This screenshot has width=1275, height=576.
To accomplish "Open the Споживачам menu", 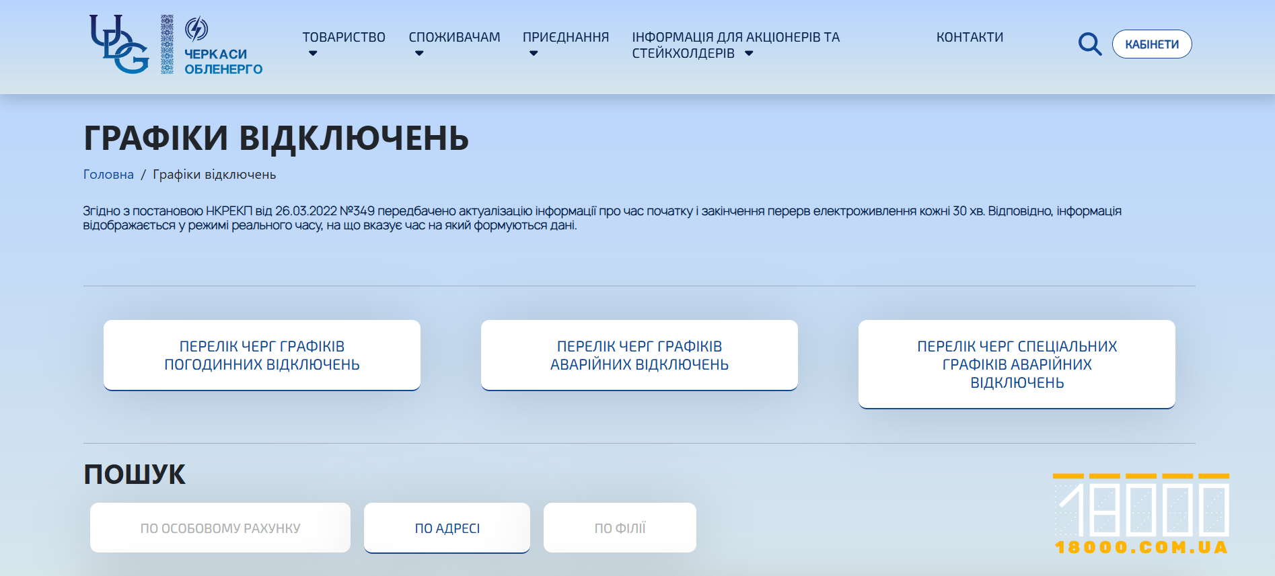I will (454, 37).
